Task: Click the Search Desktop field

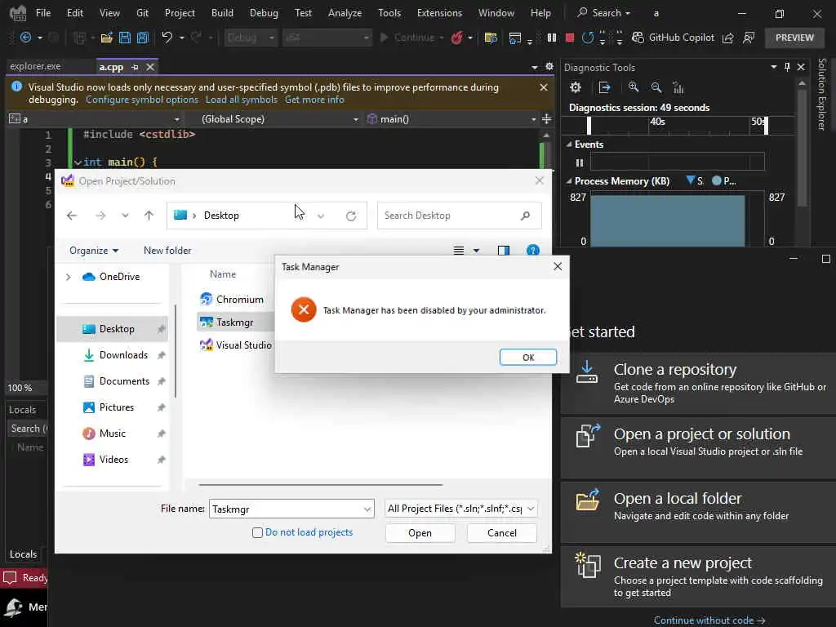Action: point(459,216)
